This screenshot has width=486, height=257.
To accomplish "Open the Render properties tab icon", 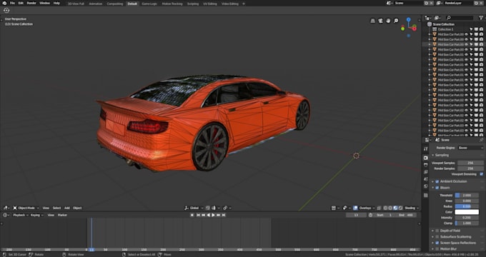I will tap(426, 158).
